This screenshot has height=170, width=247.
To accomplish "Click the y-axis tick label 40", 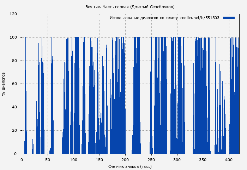I will [14, 107].
